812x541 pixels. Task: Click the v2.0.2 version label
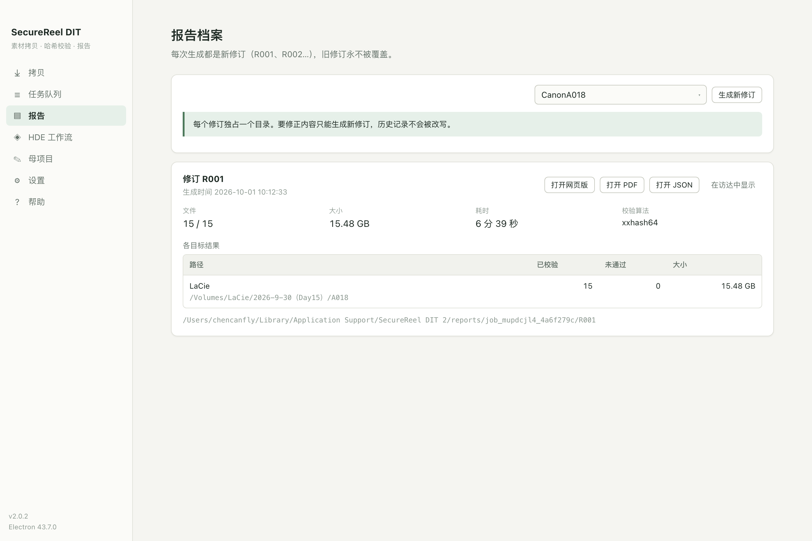pyautogui.click(x=18, y=516)
